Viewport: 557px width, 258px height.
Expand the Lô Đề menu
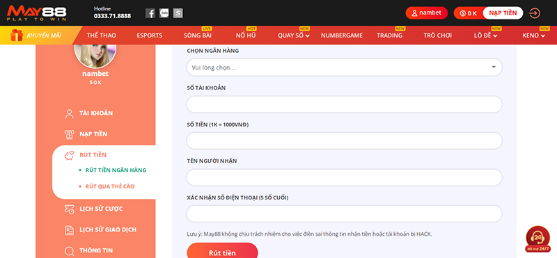pos(485,35)
